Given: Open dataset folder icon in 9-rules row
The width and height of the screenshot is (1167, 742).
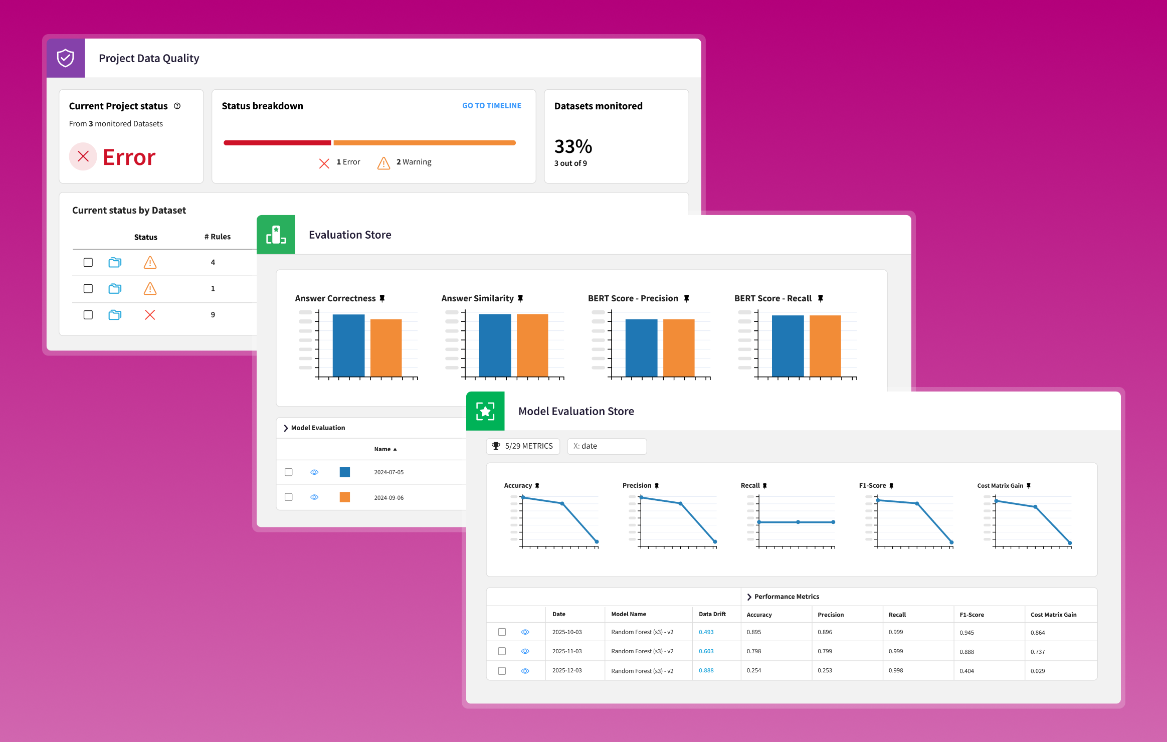Looking at the screenshot, I should [x=115, y=315].
